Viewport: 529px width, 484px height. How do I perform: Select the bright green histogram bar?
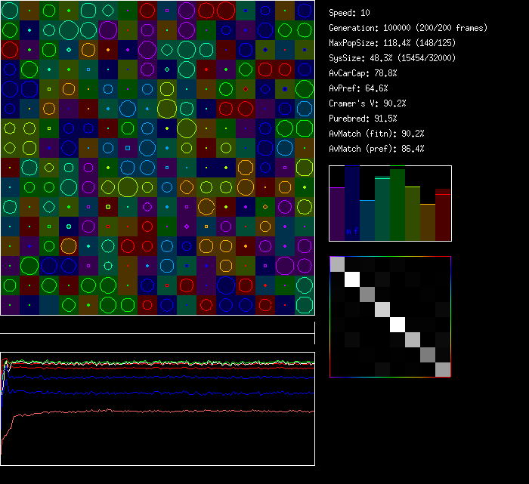(x=398, y=205)
